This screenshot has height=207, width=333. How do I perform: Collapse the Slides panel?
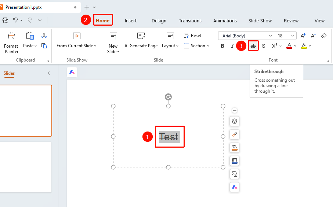pos(48,73)
